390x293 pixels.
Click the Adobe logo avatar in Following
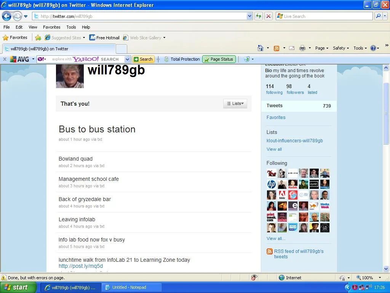[282, 195]
